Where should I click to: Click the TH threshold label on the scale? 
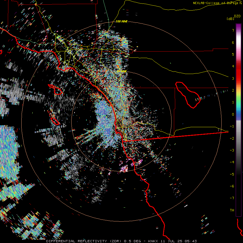click(x=232, y=210)
